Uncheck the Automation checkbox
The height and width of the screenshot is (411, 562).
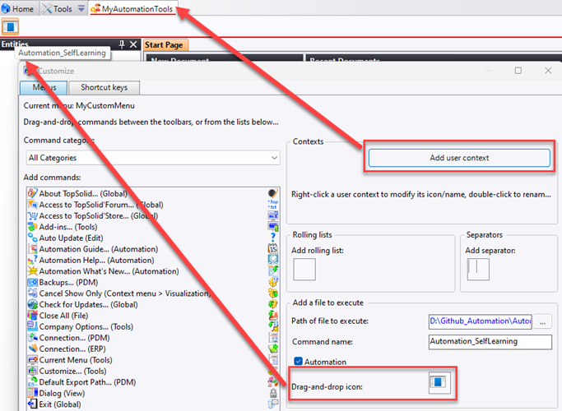point(299,362)
